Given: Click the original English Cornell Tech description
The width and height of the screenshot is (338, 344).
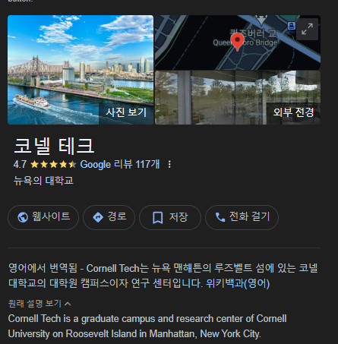Looking at the screenshot, I should click(147, 326).
